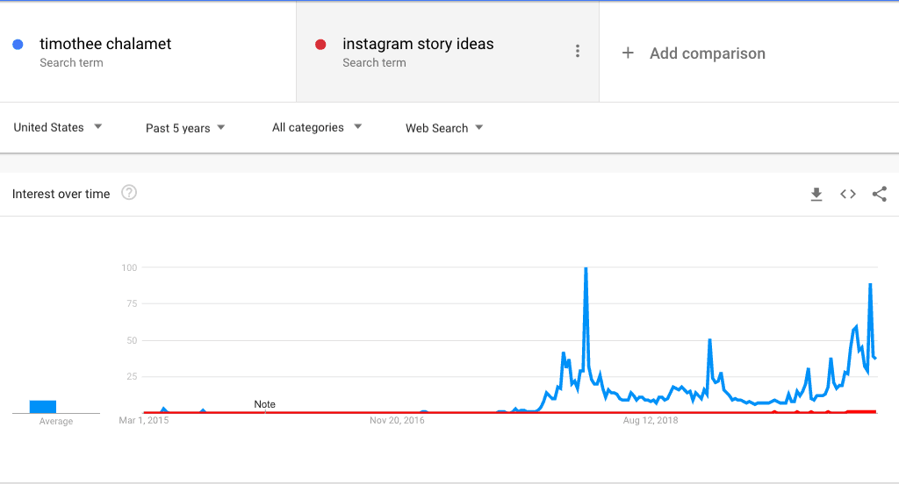Click the Aug 12, 2018 axis label
The height and width of the screenshot is (484, 899).
coord(651,420)
